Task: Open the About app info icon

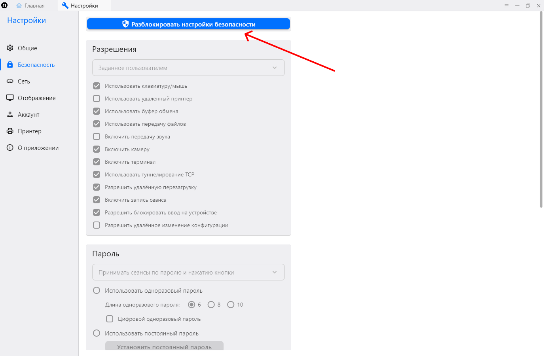Action: tap(10, 148)
